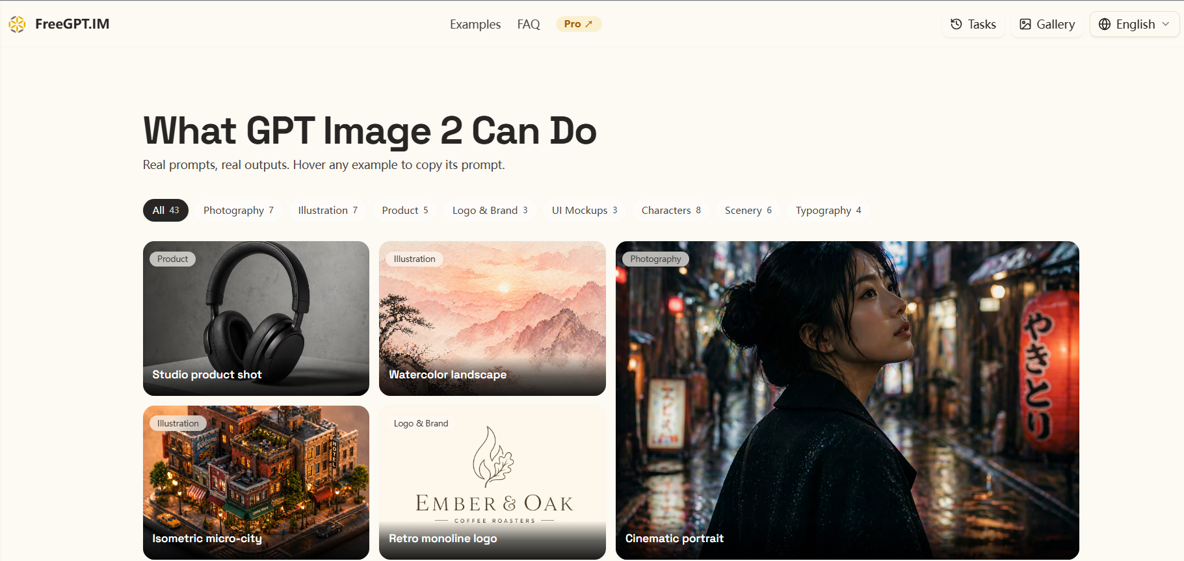Open the Gallery button label
1184x561 pixels.
click(x=1056, y=24)
